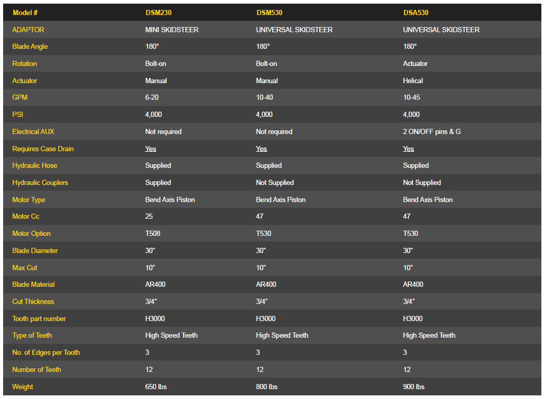Click the DSA530 model header
The height and width of the screenshot is (399, 545).
[416, 12]
